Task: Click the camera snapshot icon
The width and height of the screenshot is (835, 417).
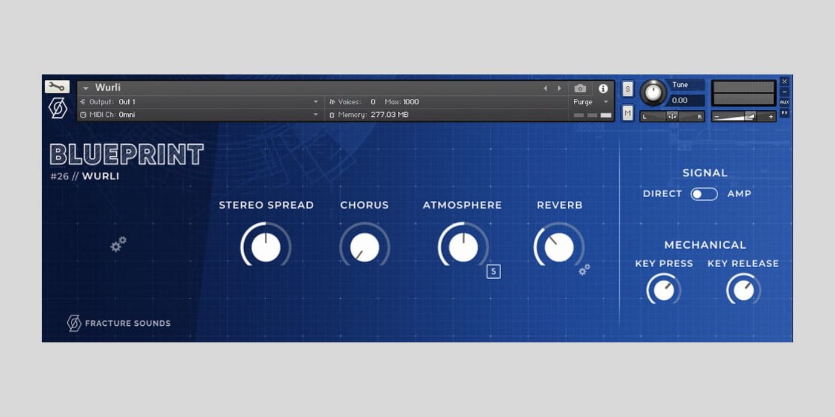Action: coord(580,88)
